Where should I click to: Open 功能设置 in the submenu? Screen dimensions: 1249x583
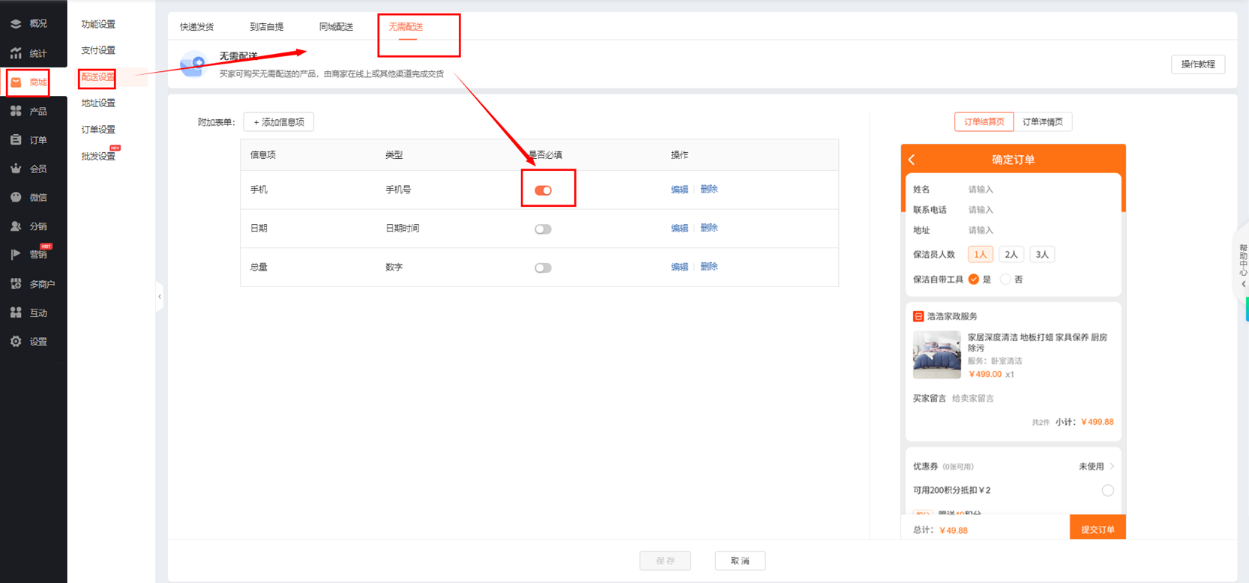[98, 25]
